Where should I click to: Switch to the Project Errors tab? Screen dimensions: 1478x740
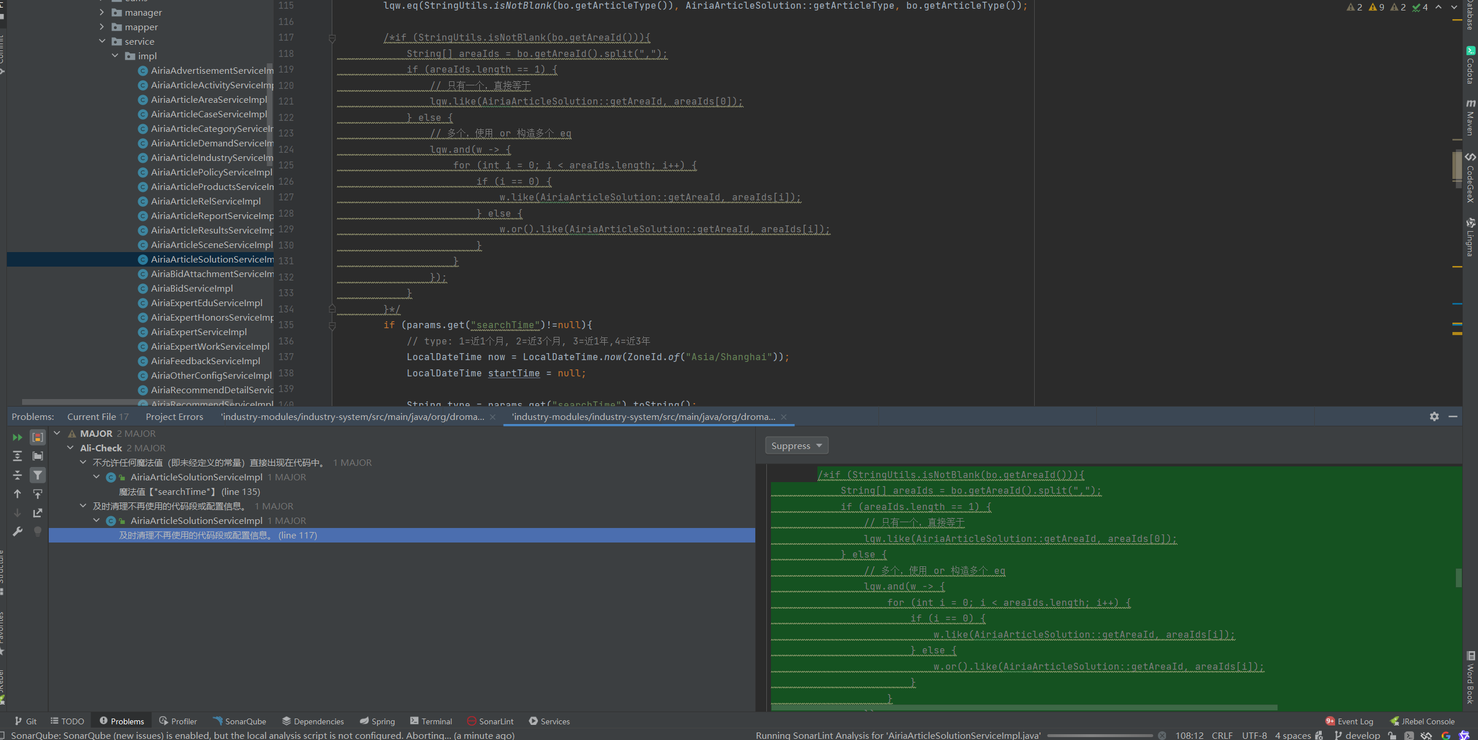point(174,416)
